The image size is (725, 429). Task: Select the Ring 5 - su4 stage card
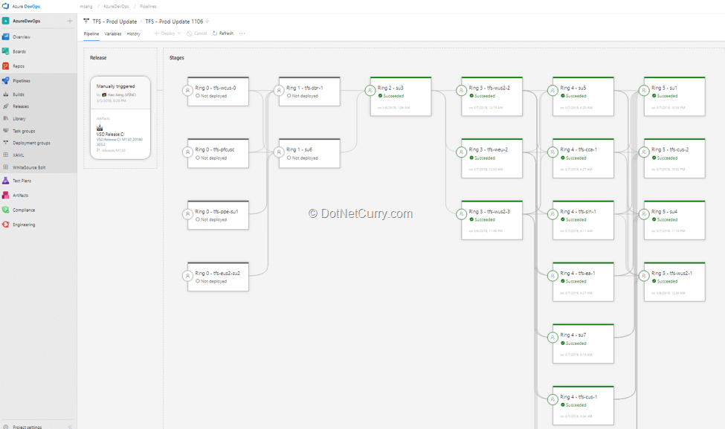(674, 220)
